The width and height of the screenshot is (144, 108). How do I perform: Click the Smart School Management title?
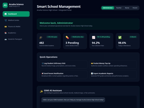click(59, 7)
